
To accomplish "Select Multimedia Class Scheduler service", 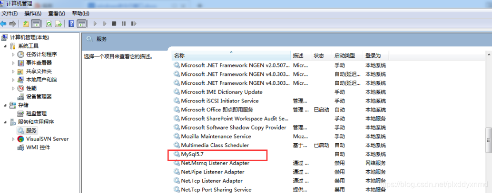I will pos(281,145).
